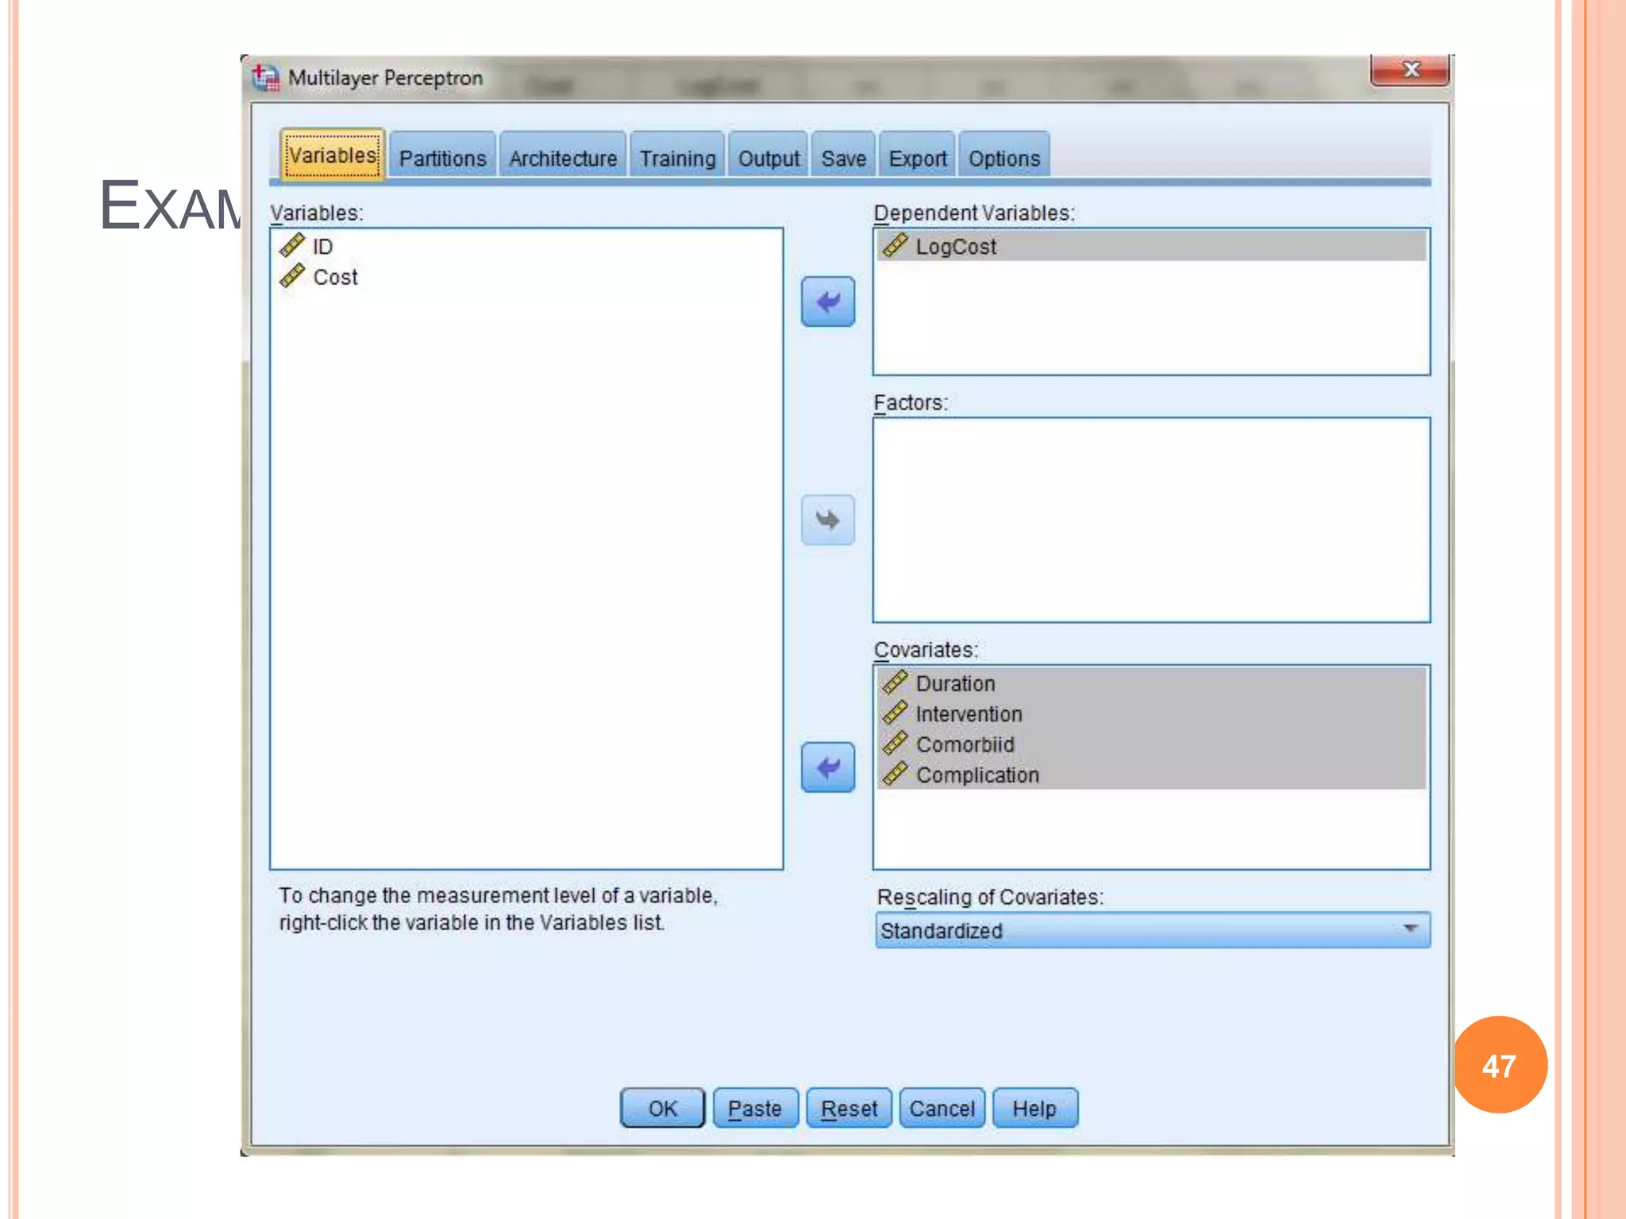Open the Training tab
This screenshot has height=1219, width=1626.
(677, 158)
